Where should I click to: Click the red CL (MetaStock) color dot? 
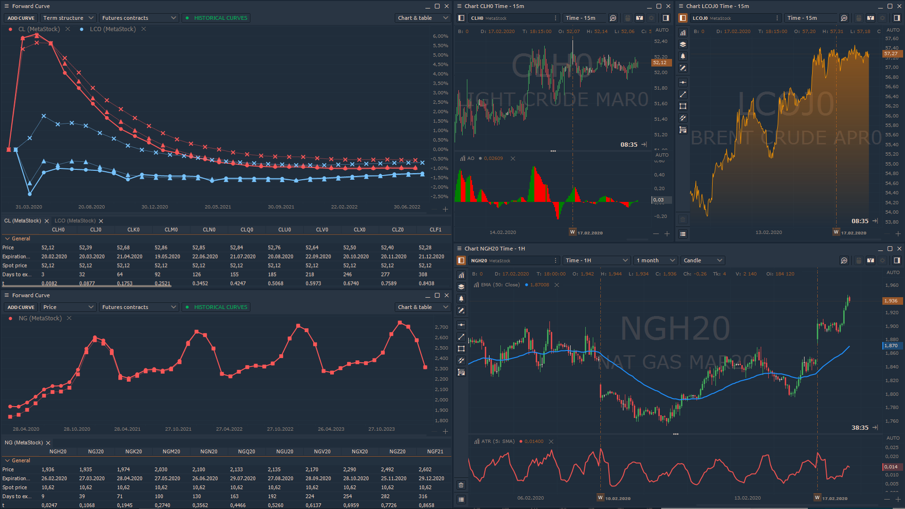click(x=10, y=29)
